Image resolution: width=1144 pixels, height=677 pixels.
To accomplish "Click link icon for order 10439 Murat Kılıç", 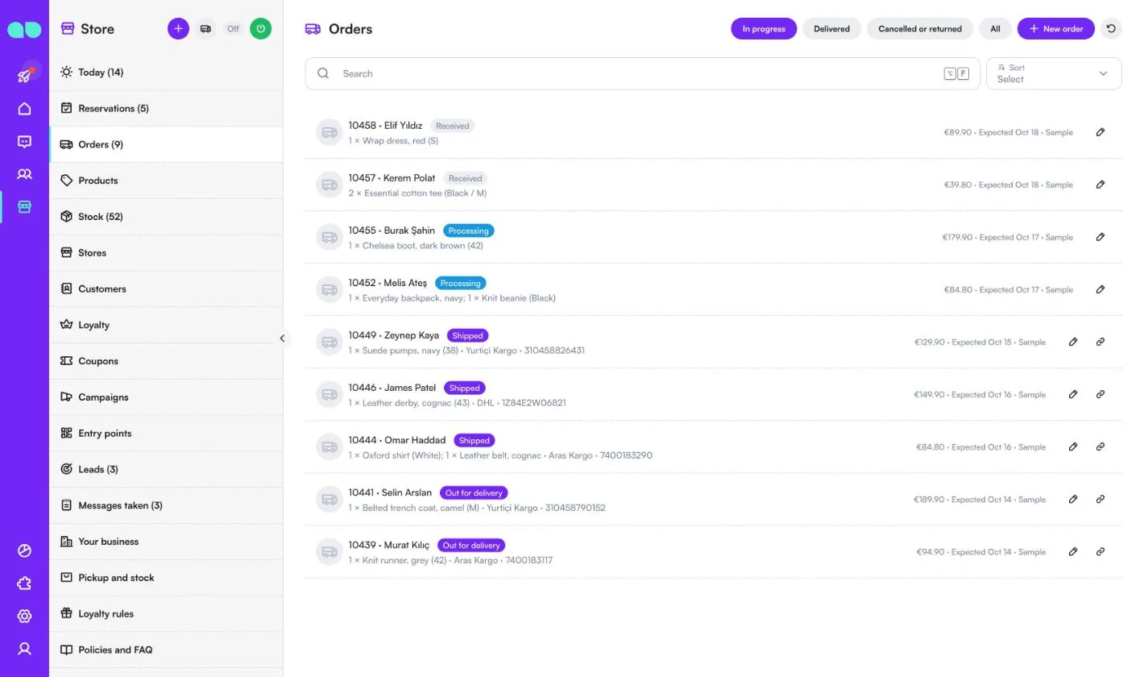I will [x=1100, y=552].
